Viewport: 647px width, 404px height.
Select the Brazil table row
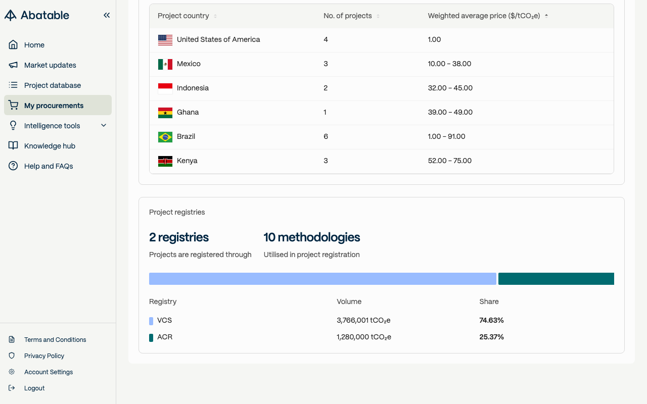click(x=381, y=136)
